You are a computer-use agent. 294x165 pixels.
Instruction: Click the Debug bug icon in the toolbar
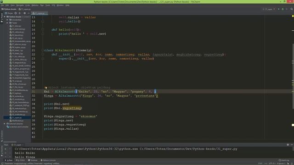click(283, 9)
